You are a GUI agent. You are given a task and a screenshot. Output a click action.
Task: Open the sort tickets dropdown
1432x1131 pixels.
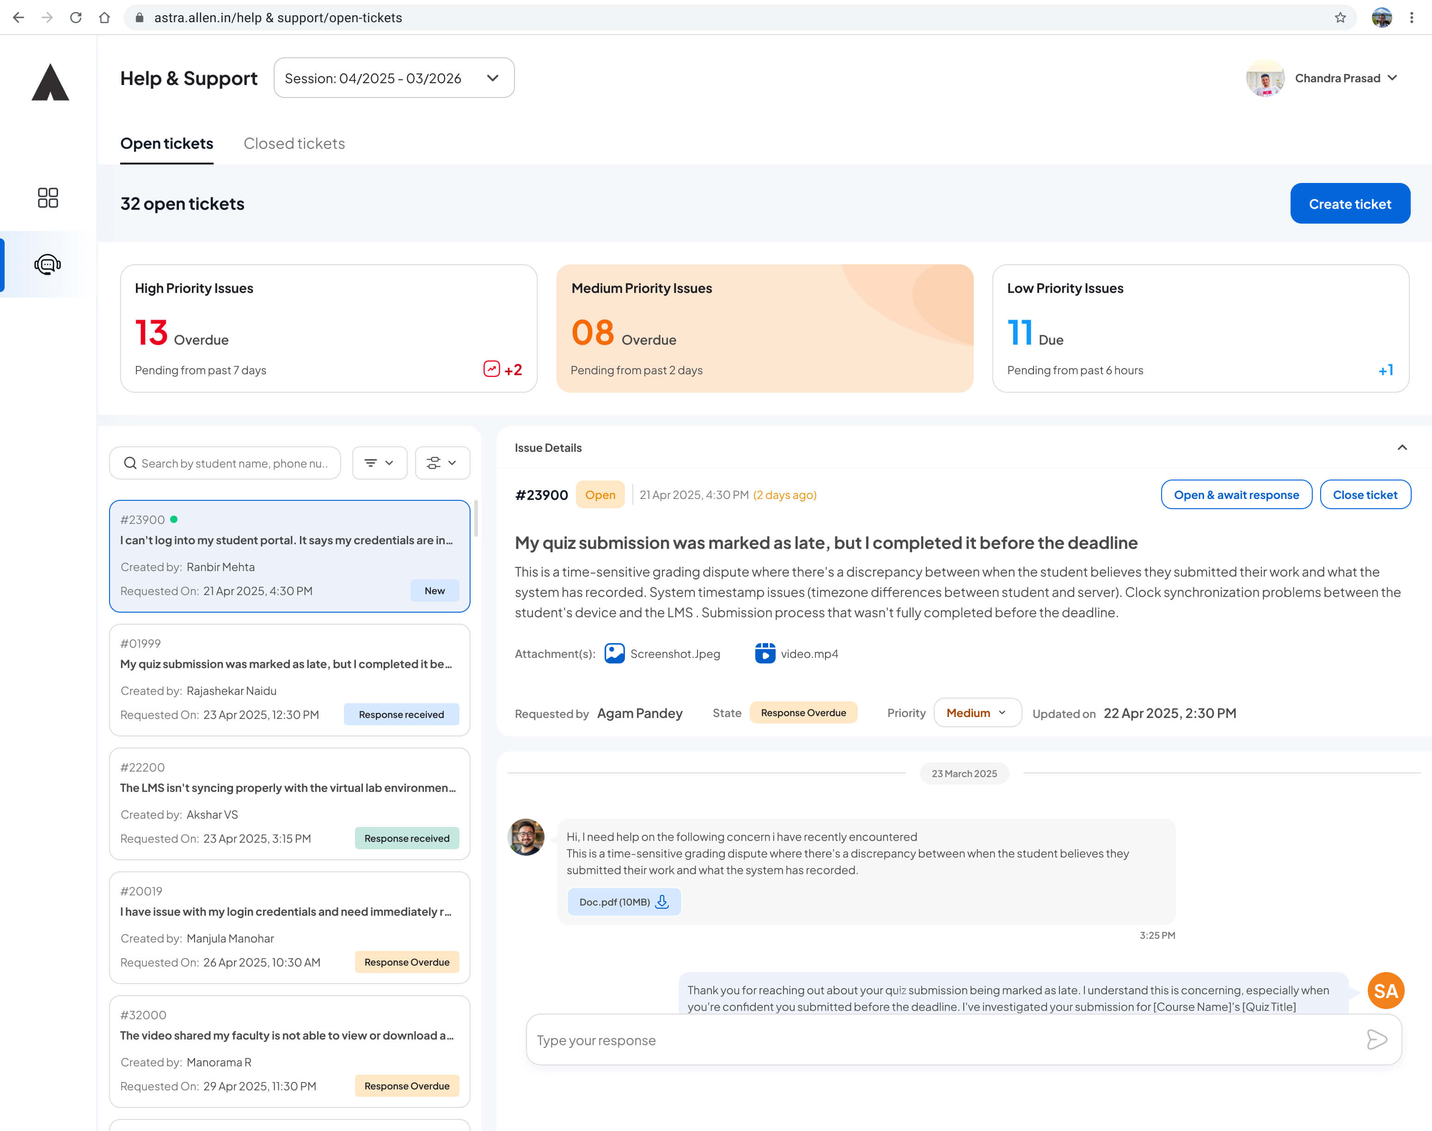(x=379, y=463)
